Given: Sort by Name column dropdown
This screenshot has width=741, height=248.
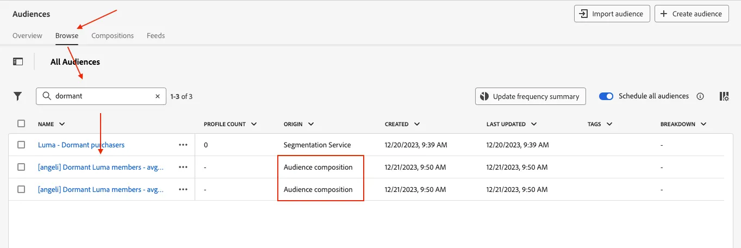Looking at the screenshot, I should pyautogui.click(x=61, y=124).
